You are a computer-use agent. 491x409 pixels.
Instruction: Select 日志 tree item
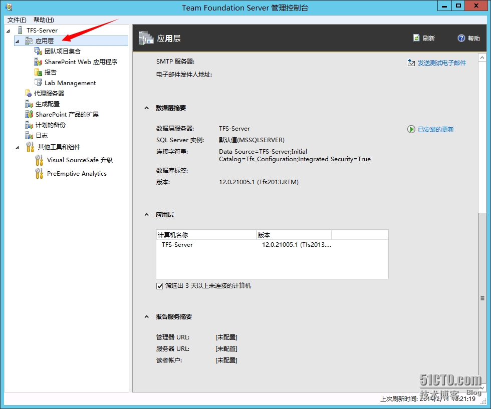[42, 136]
